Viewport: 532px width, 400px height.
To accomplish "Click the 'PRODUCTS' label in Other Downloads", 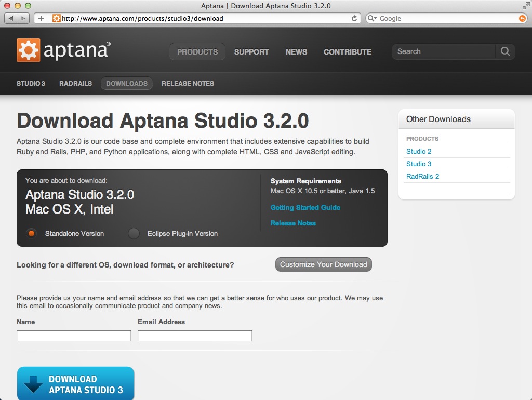I will click(x=422, y=139).
